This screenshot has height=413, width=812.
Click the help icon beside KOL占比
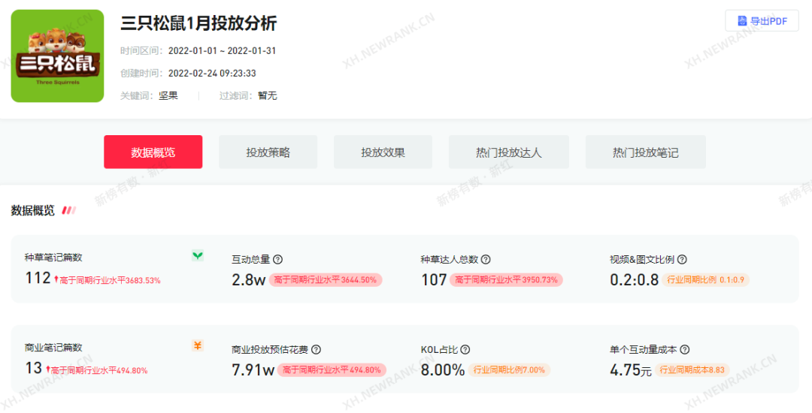click(x=465, y=350)
